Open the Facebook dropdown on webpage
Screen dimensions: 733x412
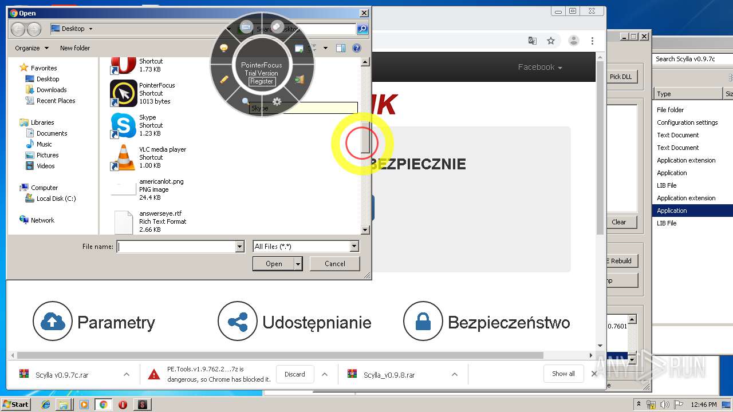click(x=540, y=68)
